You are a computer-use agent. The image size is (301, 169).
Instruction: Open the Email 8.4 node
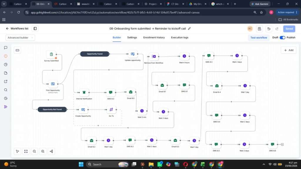[x=217, y=86]
